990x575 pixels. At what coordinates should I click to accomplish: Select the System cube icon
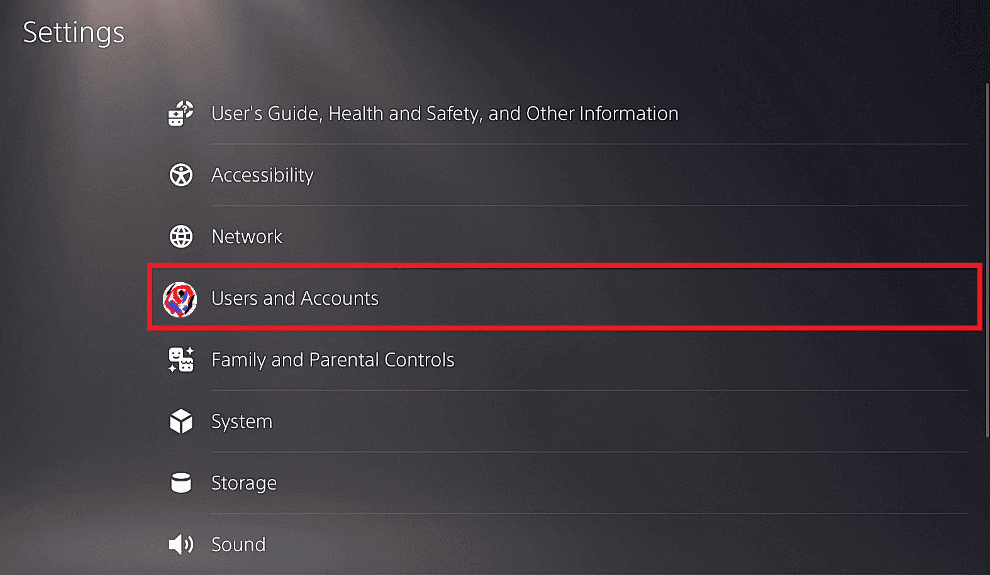pos(181,421)
